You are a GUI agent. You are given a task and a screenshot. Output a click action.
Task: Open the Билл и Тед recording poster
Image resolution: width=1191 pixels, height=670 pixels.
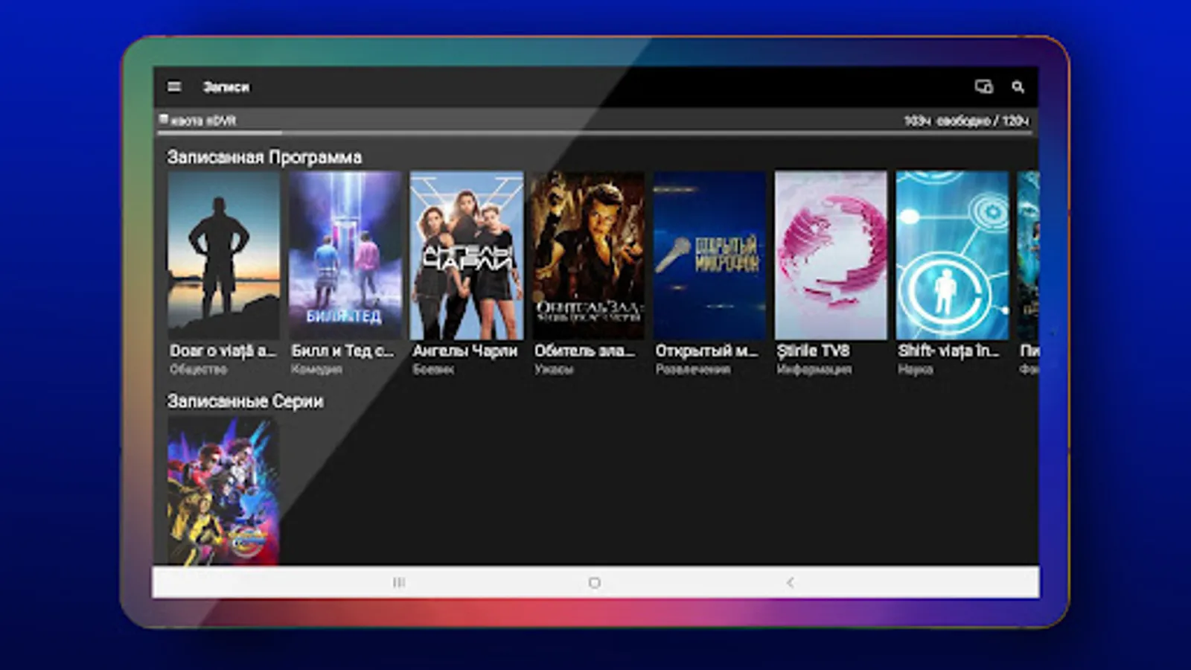coord(345,253)
